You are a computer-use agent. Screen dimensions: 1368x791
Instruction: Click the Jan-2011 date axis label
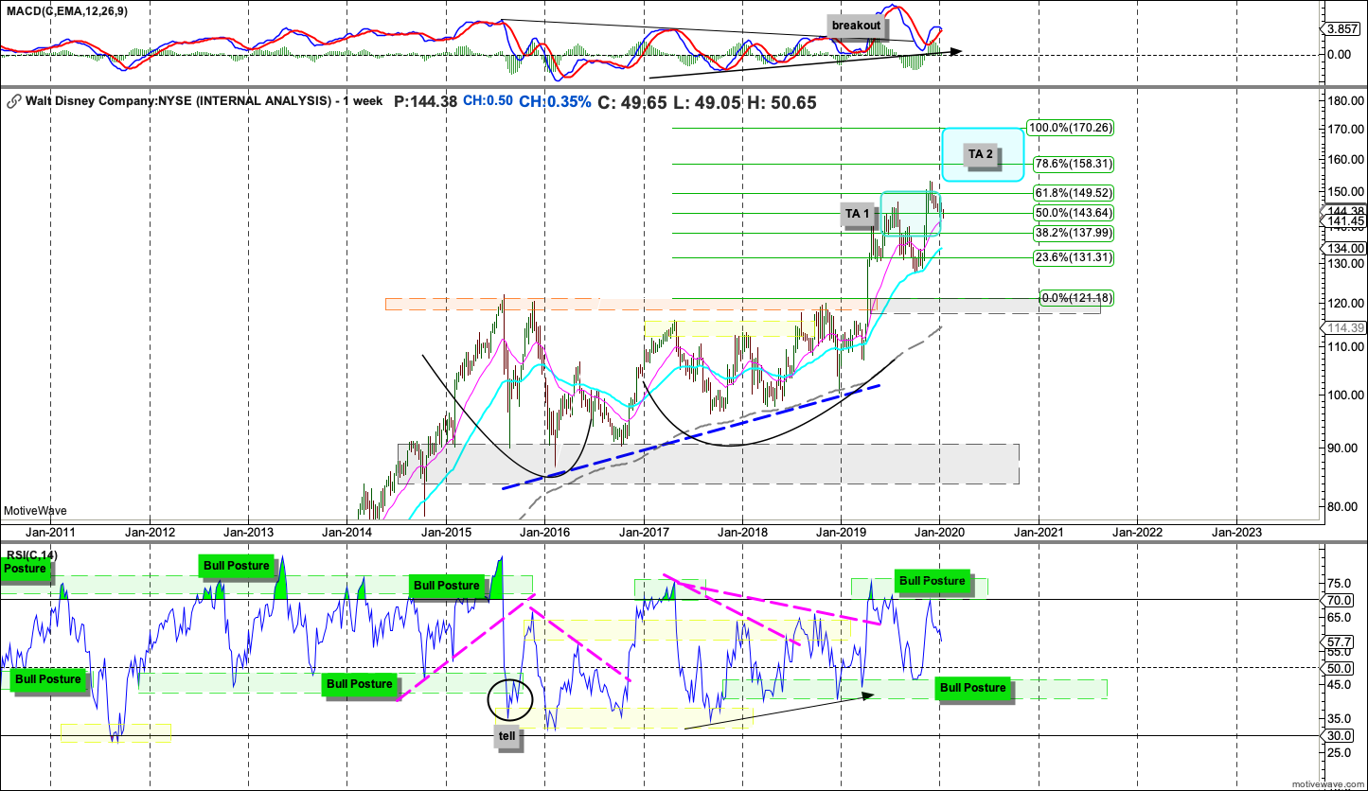(x=50, y=532)
